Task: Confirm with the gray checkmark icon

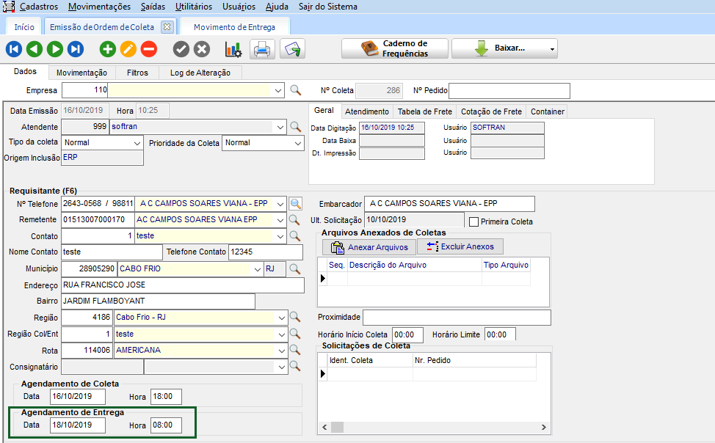Action: [181, 49]
